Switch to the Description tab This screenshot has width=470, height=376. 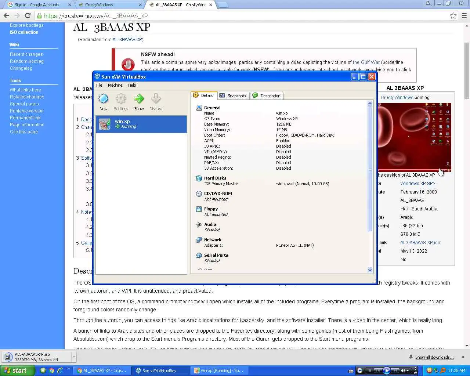click(267, 96)
